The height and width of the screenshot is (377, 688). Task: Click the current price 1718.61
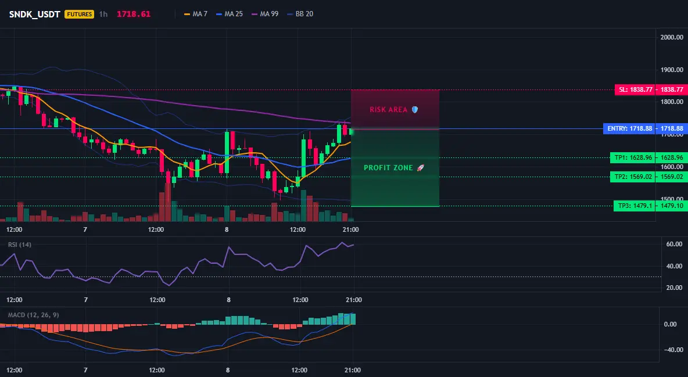point(134,14)
